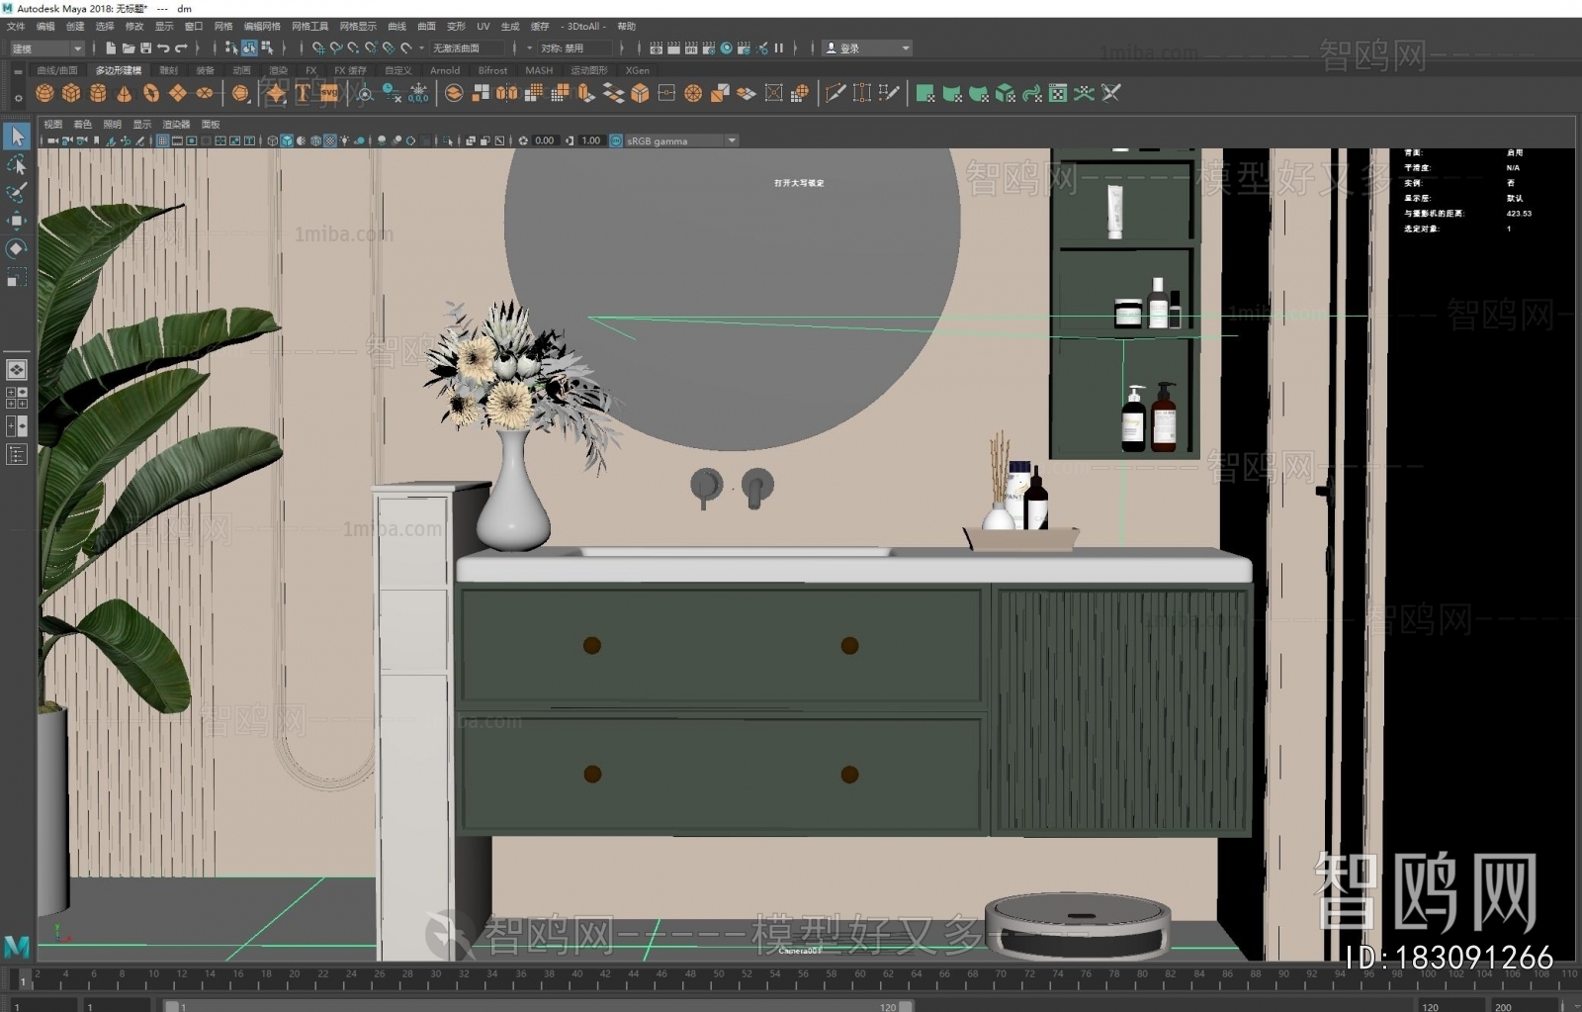The height and width of the screenshot is (1012, 1582).
Task: Click the Redo arrow icon
Action: click(181, 47)
